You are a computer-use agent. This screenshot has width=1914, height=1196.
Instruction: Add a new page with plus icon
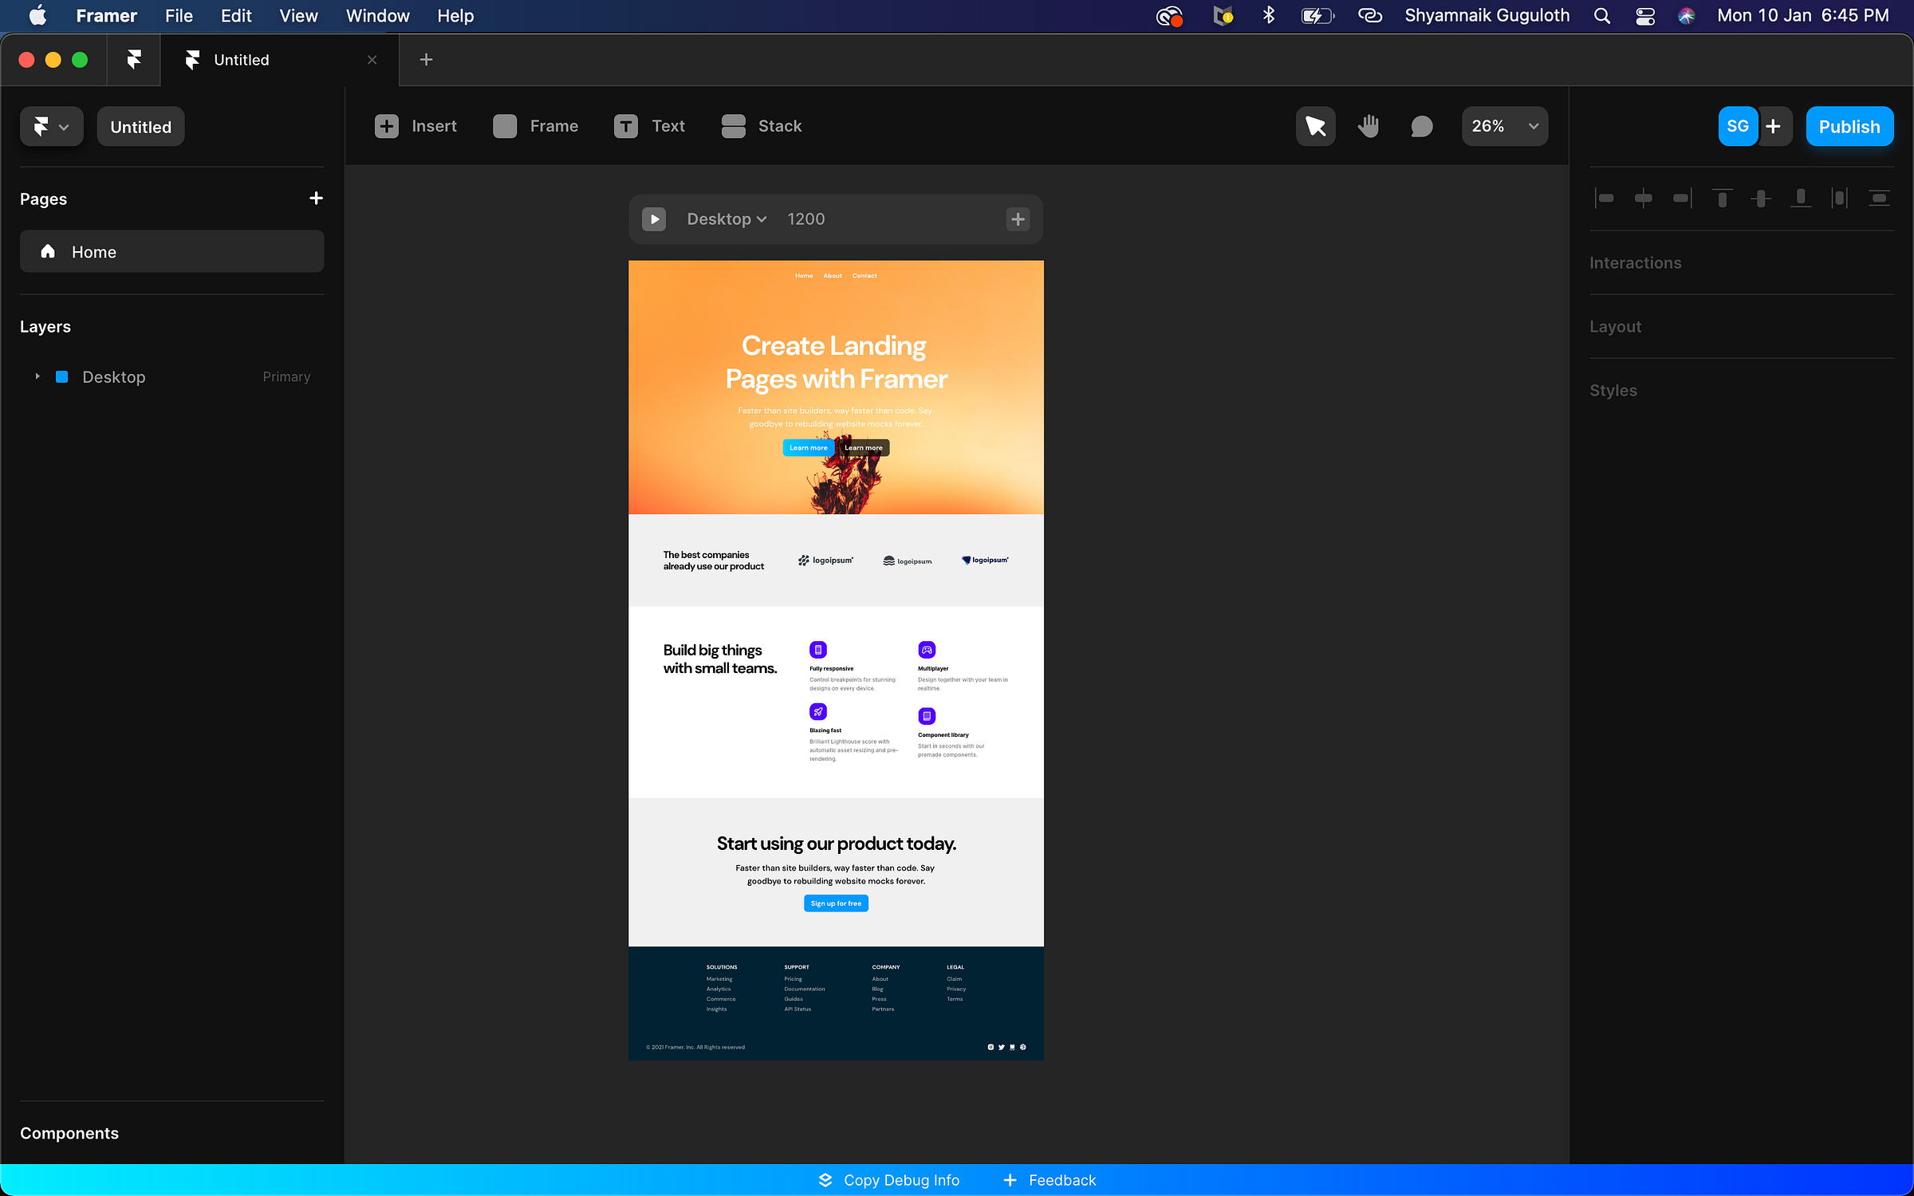point(316,199)
